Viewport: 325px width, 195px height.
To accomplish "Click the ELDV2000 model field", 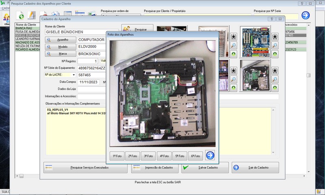I will [x=92, y=47].
